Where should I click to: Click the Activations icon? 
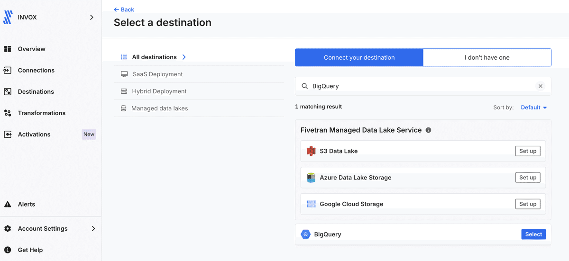click(8, 135)
